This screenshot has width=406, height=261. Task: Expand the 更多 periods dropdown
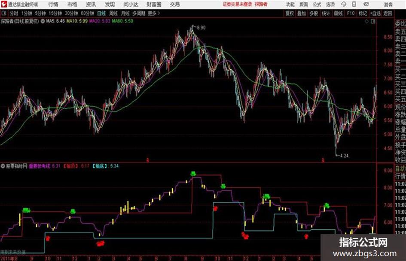154,13
